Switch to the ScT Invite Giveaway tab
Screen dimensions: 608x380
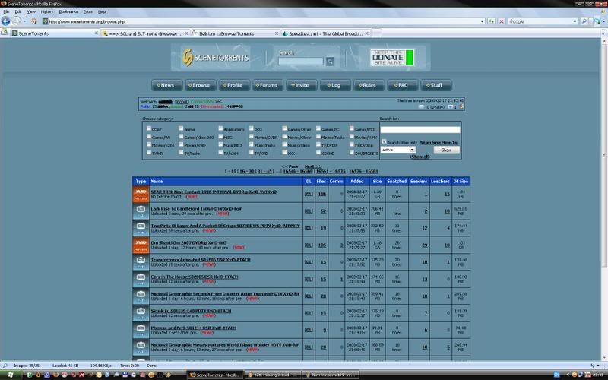145,33
